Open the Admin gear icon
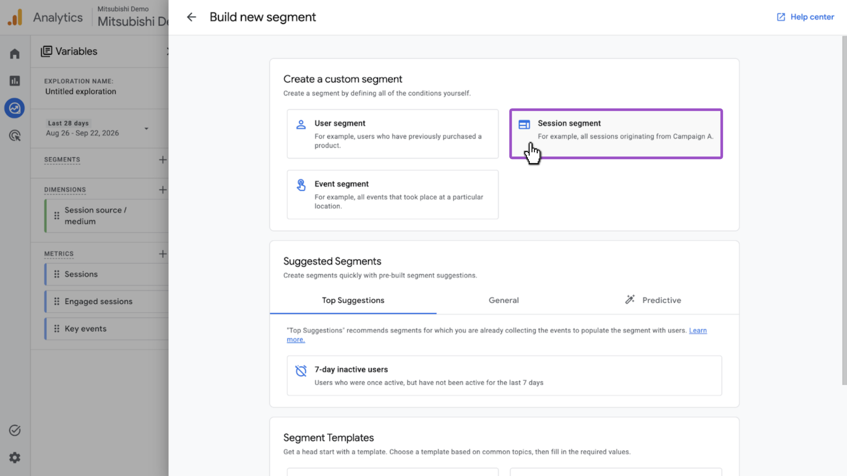The width and height of the screenshot is (847, 476). (x=15, y=458)
